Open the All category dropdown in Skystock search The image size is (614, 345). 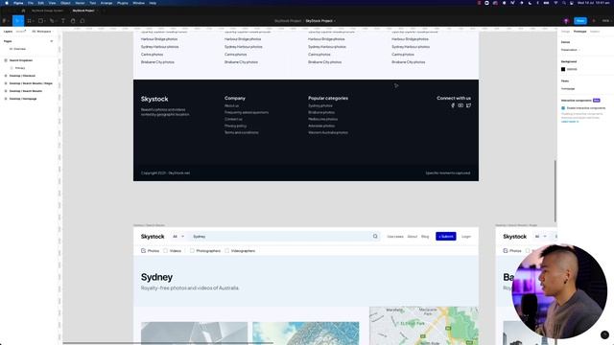point(178,237)
